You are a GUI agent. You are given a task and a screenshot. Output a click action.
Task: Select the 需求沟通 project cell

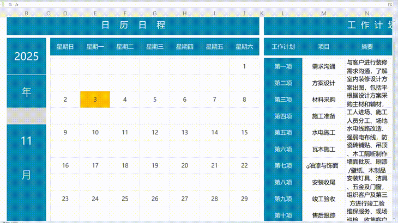coord(324,66)
